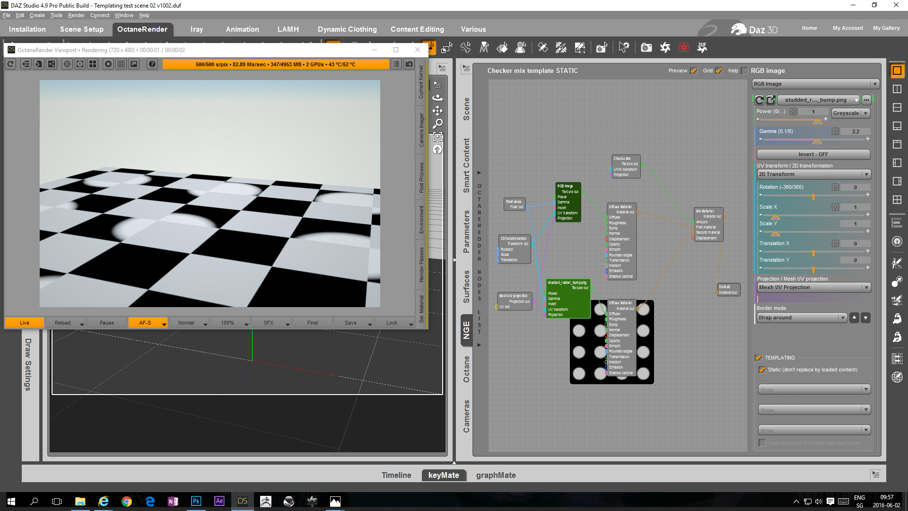Viewport: 908px width, 511px height.
Task: Open the Connect menu
Action: pos(100,15)
